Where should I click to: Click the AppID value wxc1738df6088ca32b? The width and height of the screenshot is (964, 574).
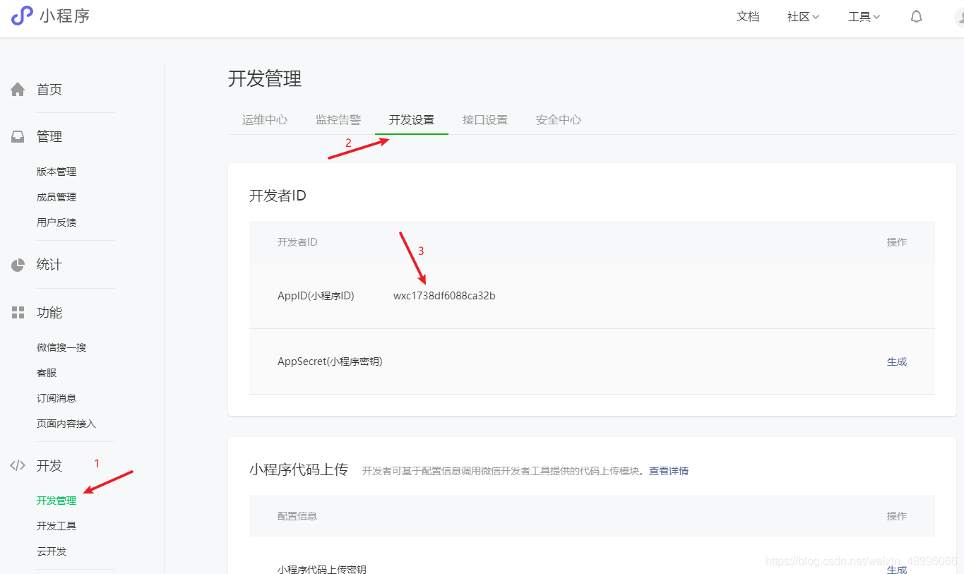click(444, 296)
